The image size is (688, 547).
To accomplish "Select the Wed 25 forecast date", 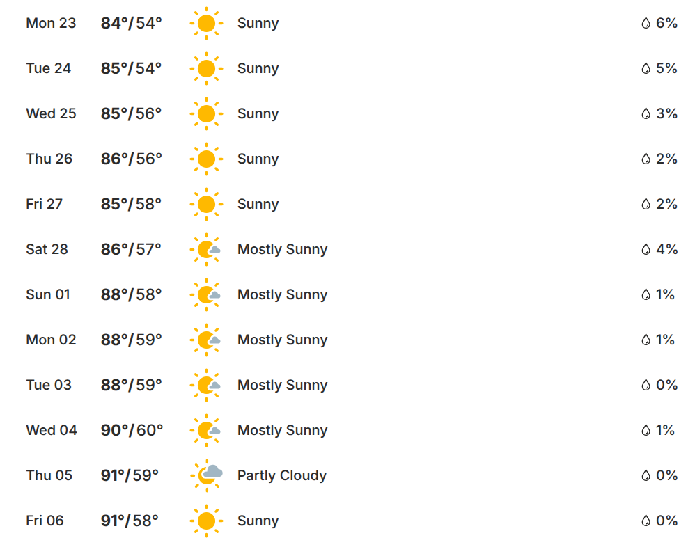I will click(x=51, y=113).
